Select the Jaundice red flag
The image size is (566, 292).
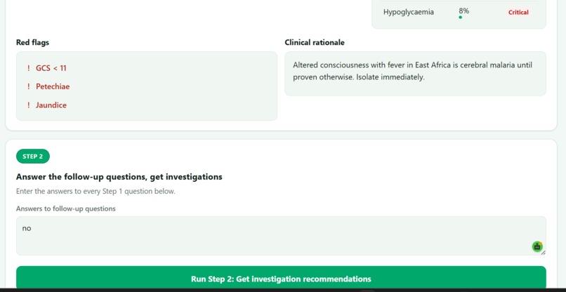51,105
